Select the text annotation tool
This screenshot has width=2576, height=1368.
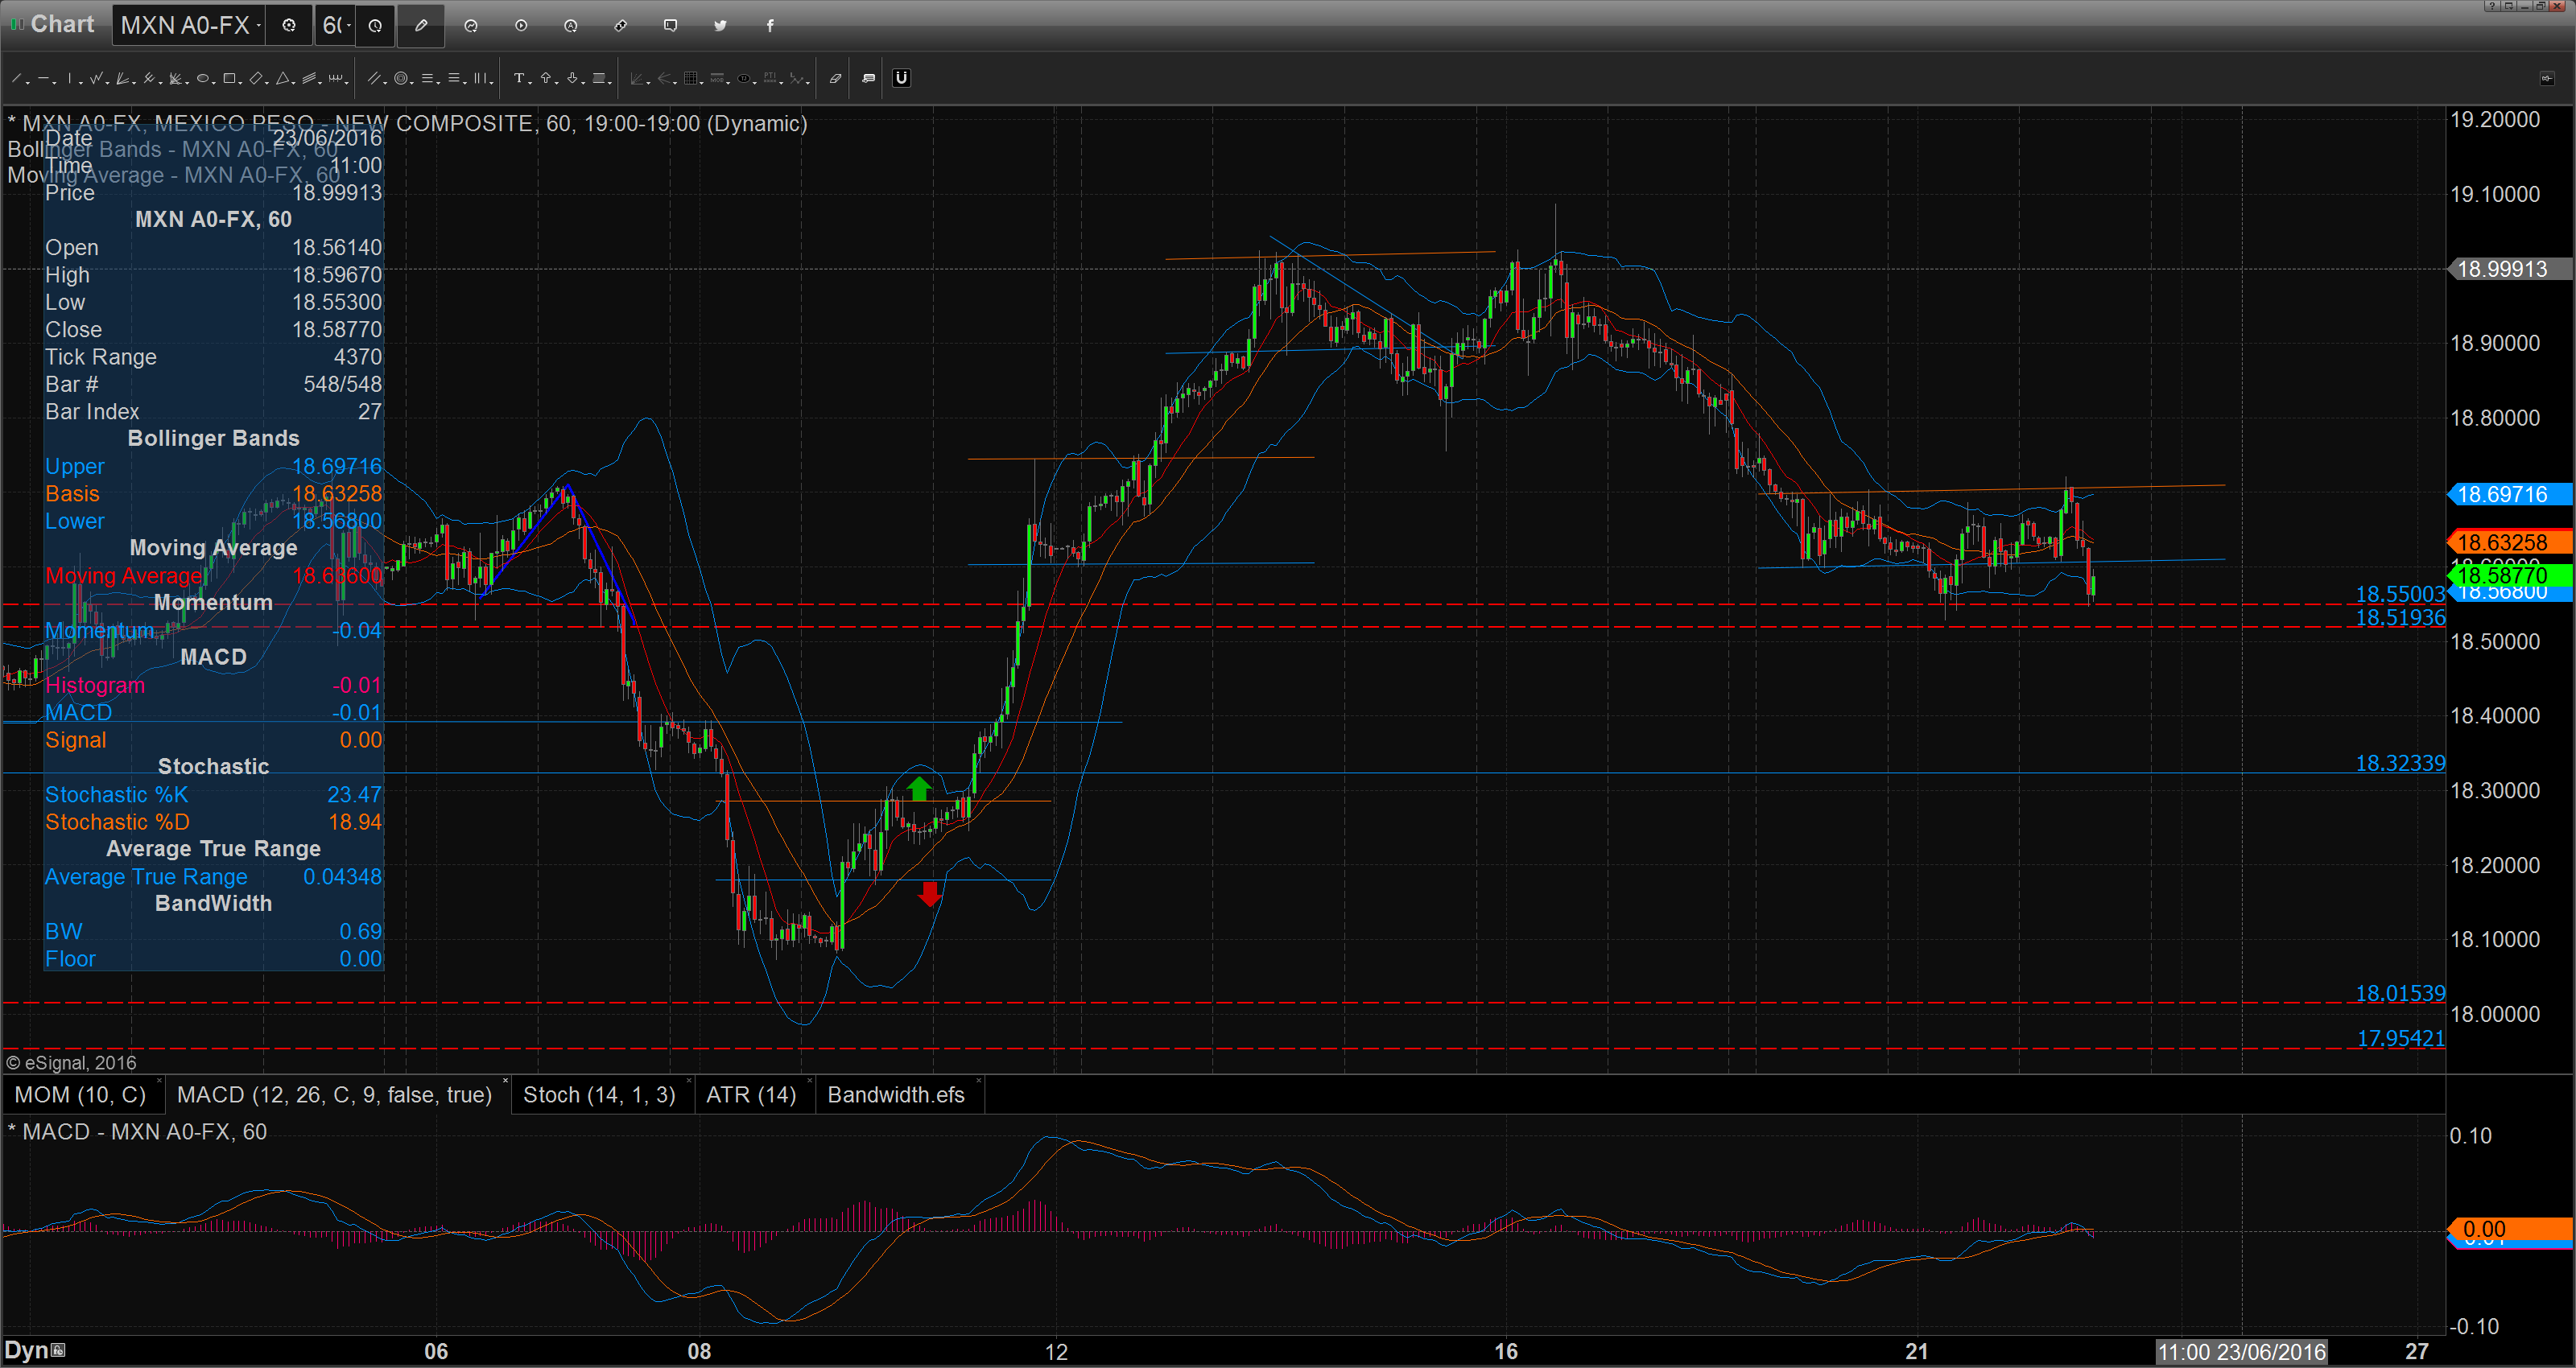click(519, 78)
